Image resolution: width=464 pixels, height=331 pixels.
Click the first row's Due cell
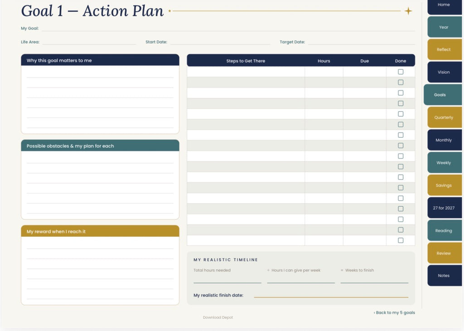click(x=365, y=72)
